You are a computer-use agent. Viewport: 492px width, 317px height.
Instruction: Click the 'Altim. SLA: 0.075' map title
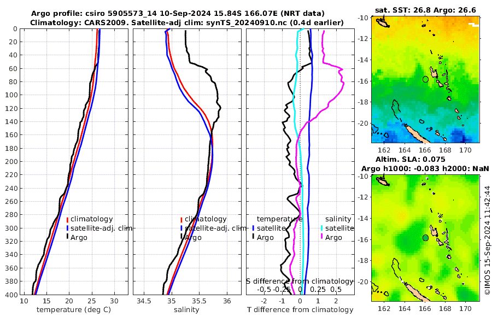tap(410, 159)
